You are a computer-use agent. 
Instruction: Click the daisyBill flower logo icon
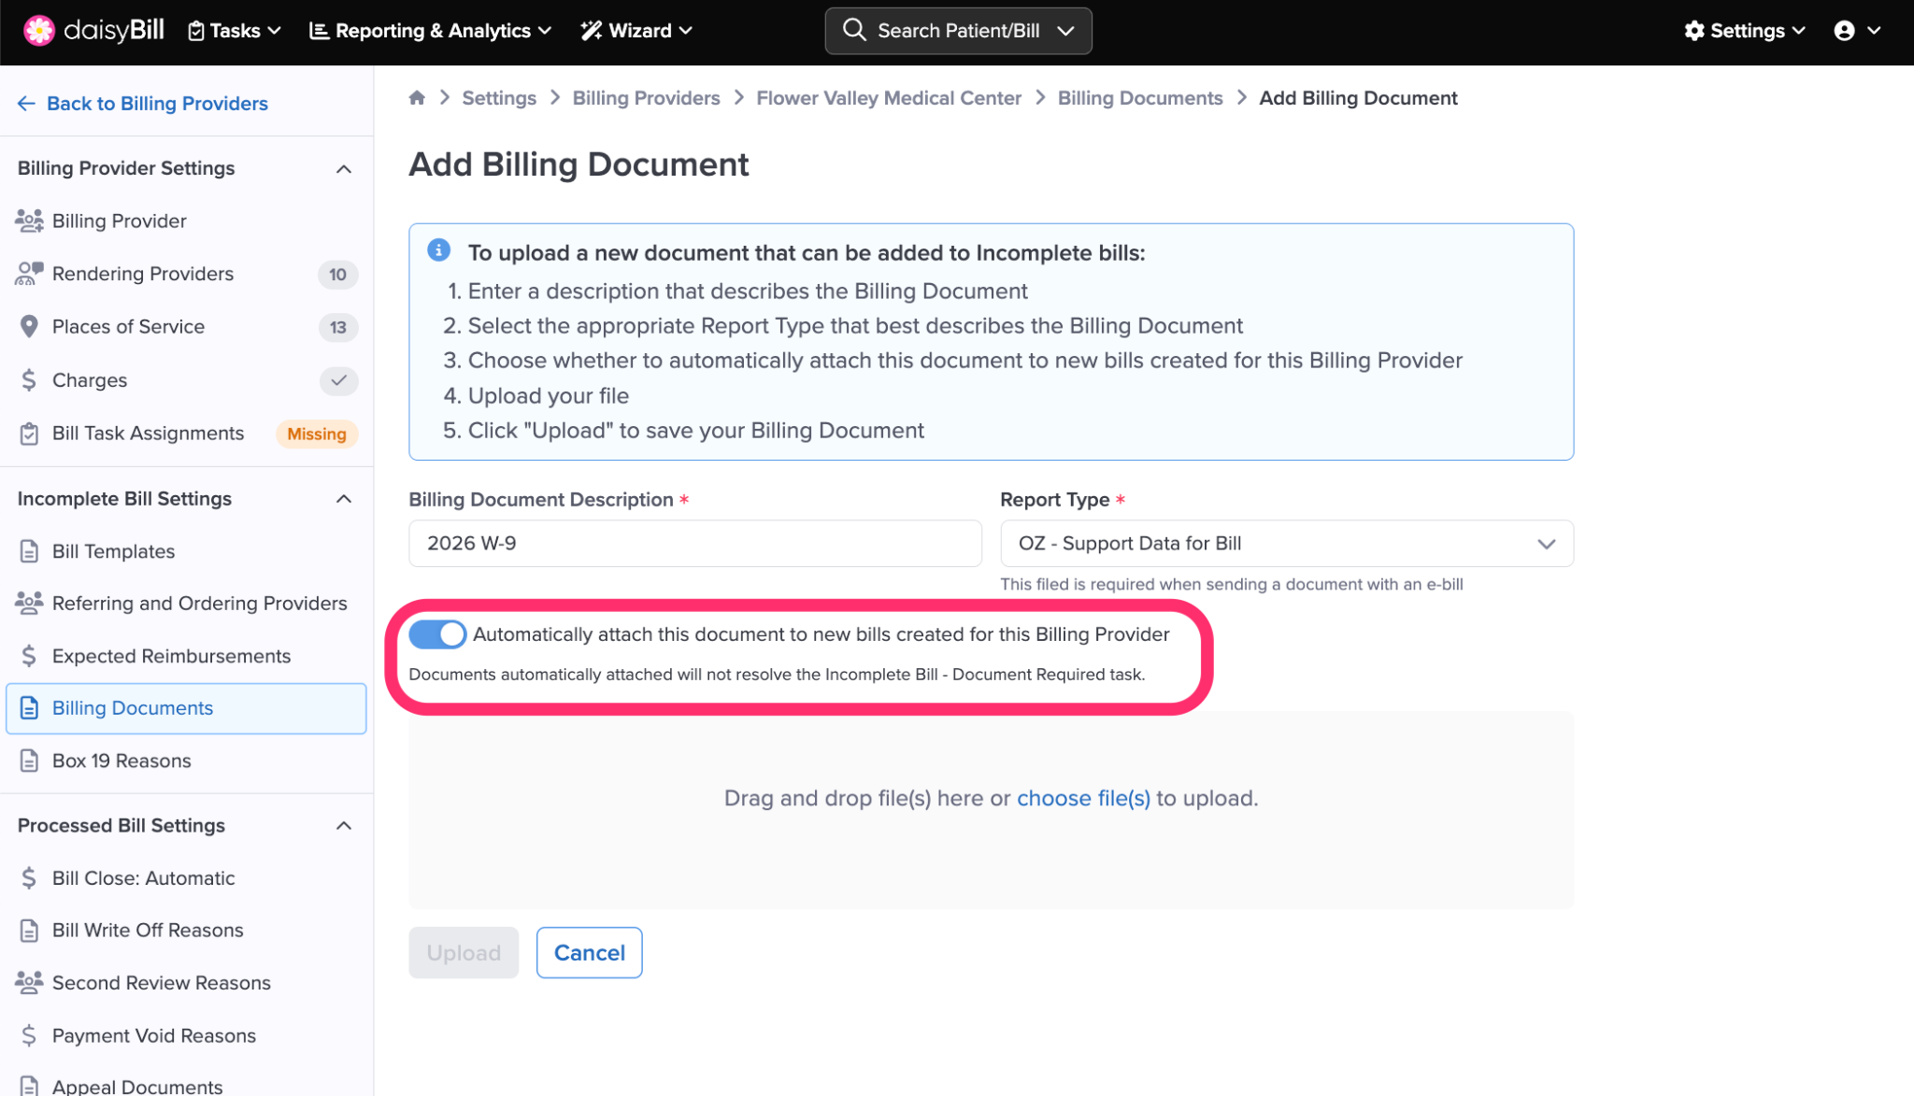[x=38, y=31]
